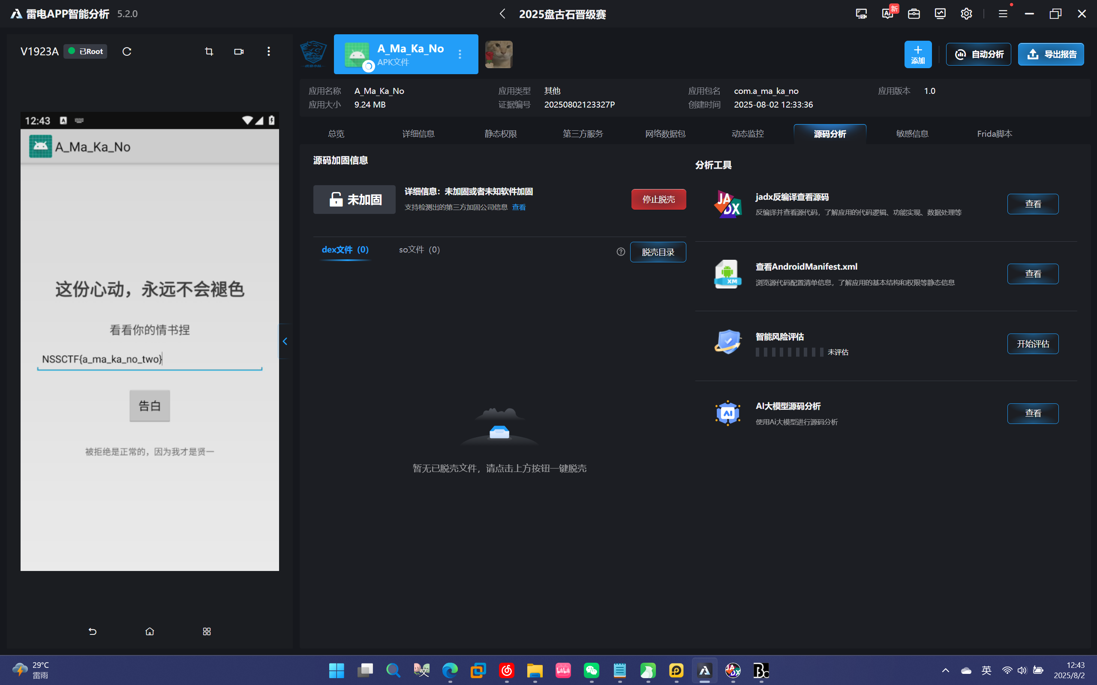Screen dimensions: 1097x685
Task: Switch to the 敏感信息 tab
Action: (912, 134)
